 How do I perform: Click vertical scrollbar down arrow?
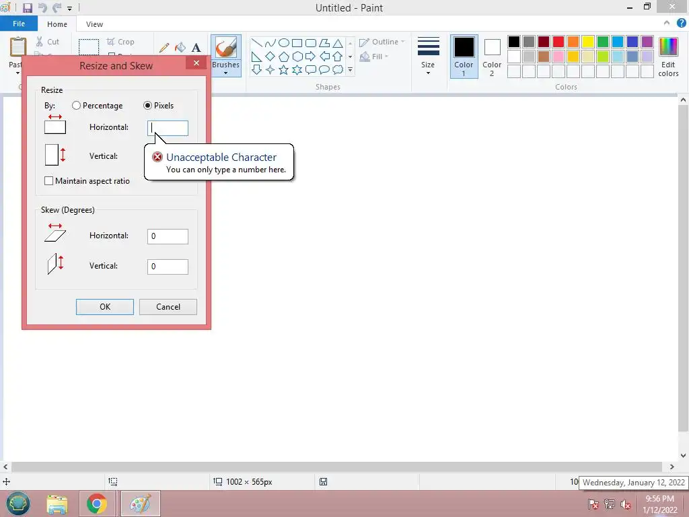point(684,456)
